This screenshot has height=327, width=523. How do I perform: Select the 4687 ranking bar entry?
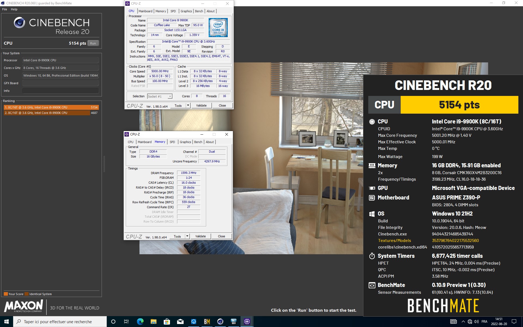coord(51,113)
